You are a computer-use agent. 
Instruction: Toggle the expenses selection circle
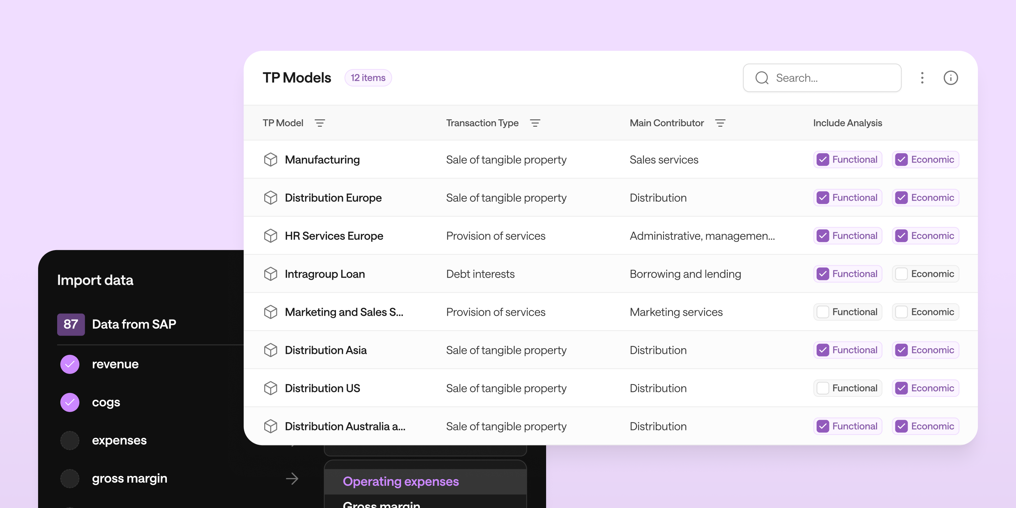click(70, 440)
